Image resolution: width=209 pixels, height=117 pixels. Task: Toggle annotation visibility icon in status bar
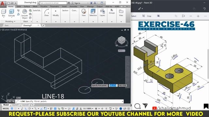(x=73, y=109)
